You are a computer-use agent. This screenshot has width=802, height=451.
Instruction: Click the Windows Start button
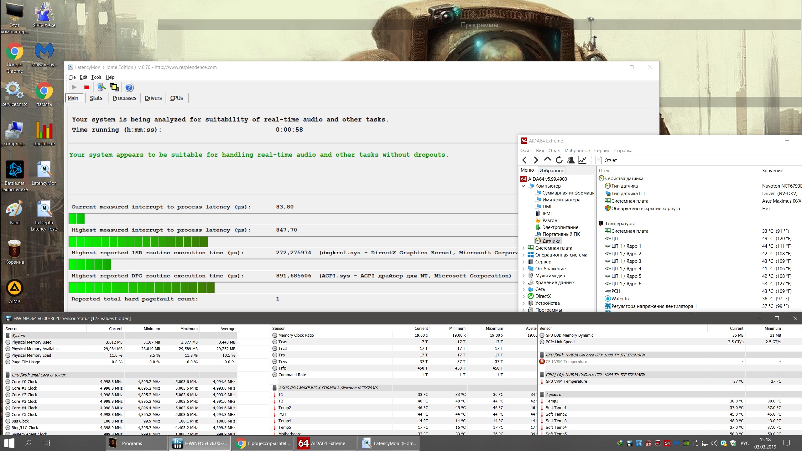[x=9, y=443]
